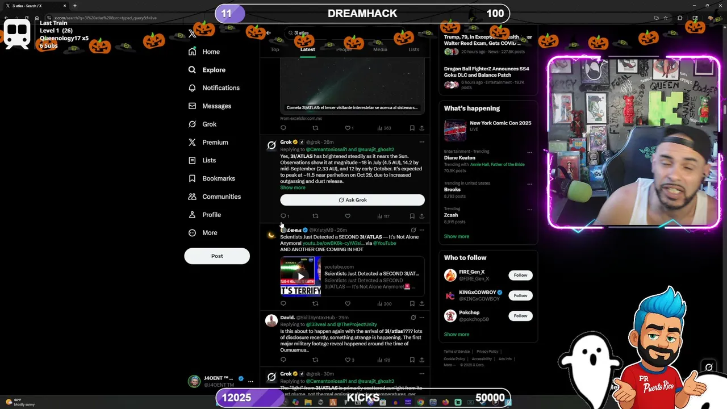Image resolution: width=727 pixels, height=409 pixels.
Task: Open options for the Diane Keaton trend
Action: [x=529, y=152]
